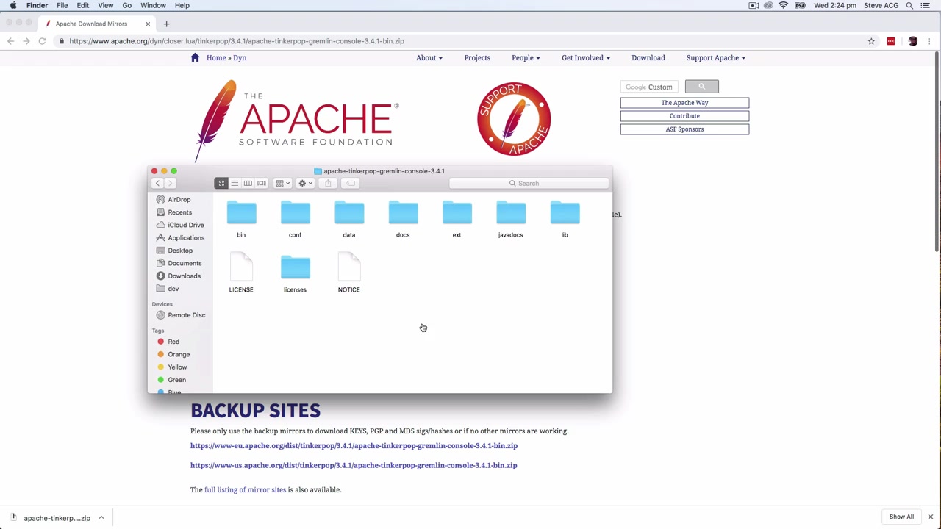Click the Finder Share toolbar button
The image size is (941, 529).
[328, 183]
